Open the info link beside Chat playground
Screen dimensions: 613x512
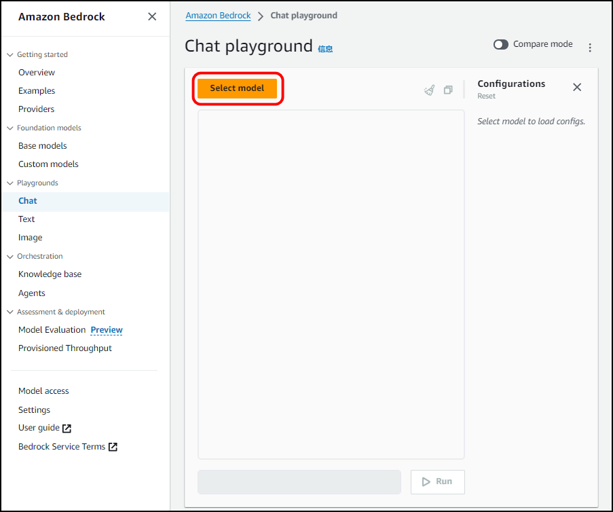pos(325,49)
